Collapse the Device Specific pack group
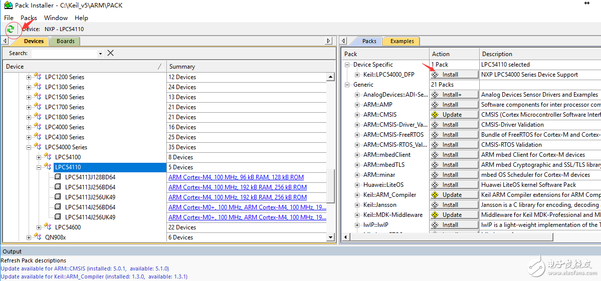This screenshot has height=281, width=601. pos(347,65)
